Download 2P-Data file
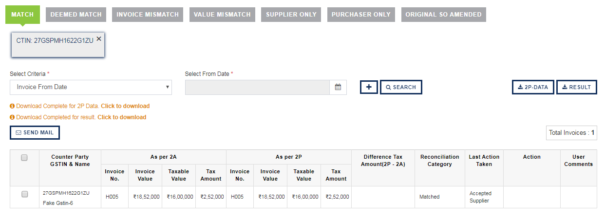This screenshot has width=605, height=220. [533, 87]
